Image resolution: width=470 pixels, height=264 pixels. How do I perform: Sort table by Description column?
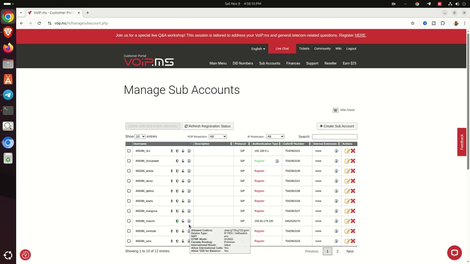pyautogui.click(x=213, y=144)
